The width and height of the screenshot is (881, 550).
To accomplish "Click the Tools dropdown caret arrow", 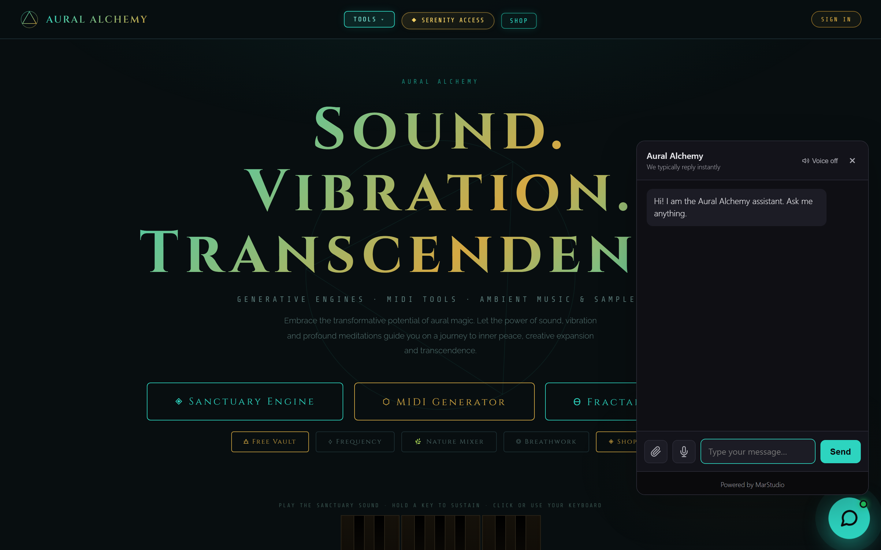I will (383, 20).
